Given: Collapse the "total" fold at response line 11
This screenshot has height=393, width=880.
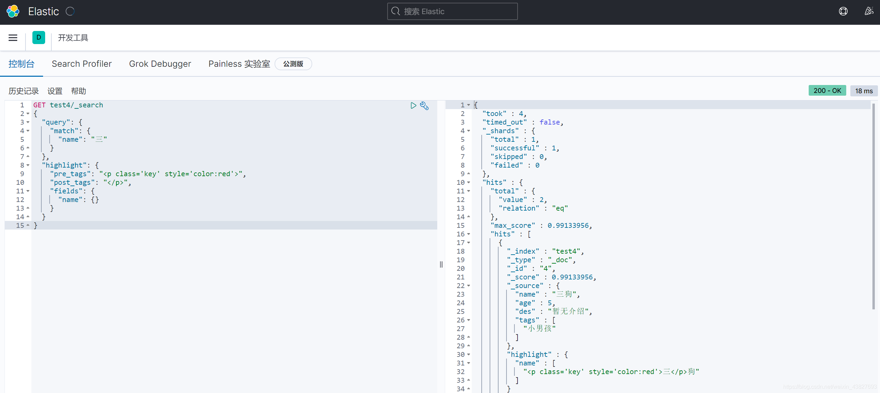Looking at the screenshot, I should (x=469, y=191).
